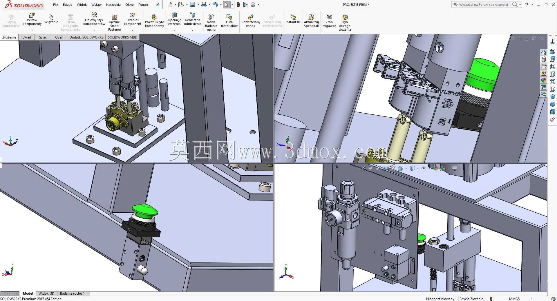Open Badanie ruchu 1 tab
Image resolution: width=557 pixels, height=301 pixels.
(x=72, y=293)
